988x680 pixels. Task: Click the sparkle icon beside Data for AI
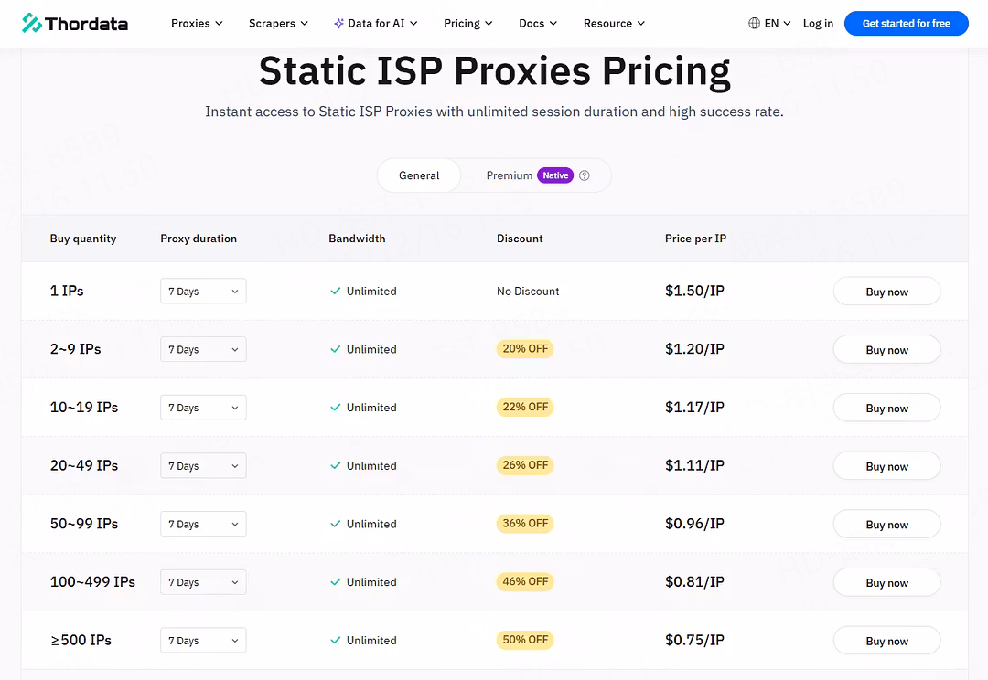coord(338,23)
